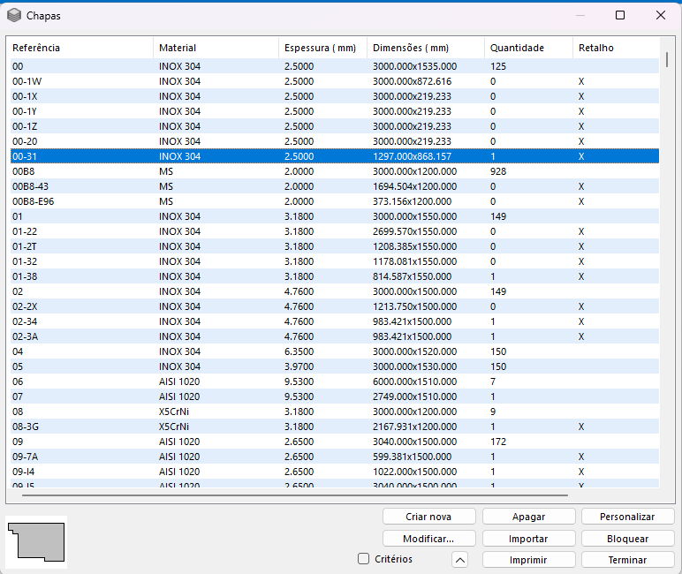Click dimensions cell 6000.000x1510.000
Image resolution: width=682 pixels, height=574 pixels.
coord(414,381)
